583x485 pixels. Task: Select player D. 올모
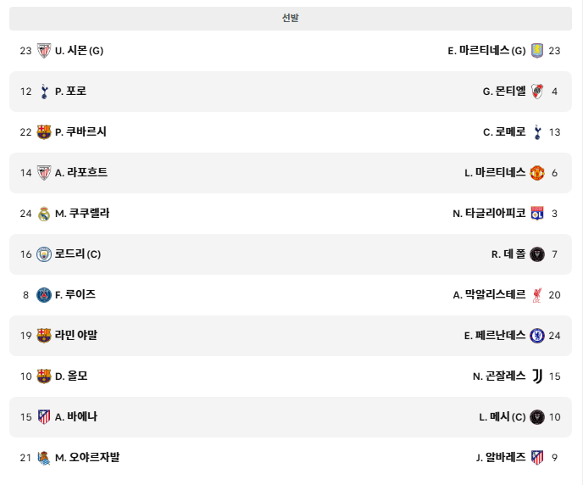(71, 376)
